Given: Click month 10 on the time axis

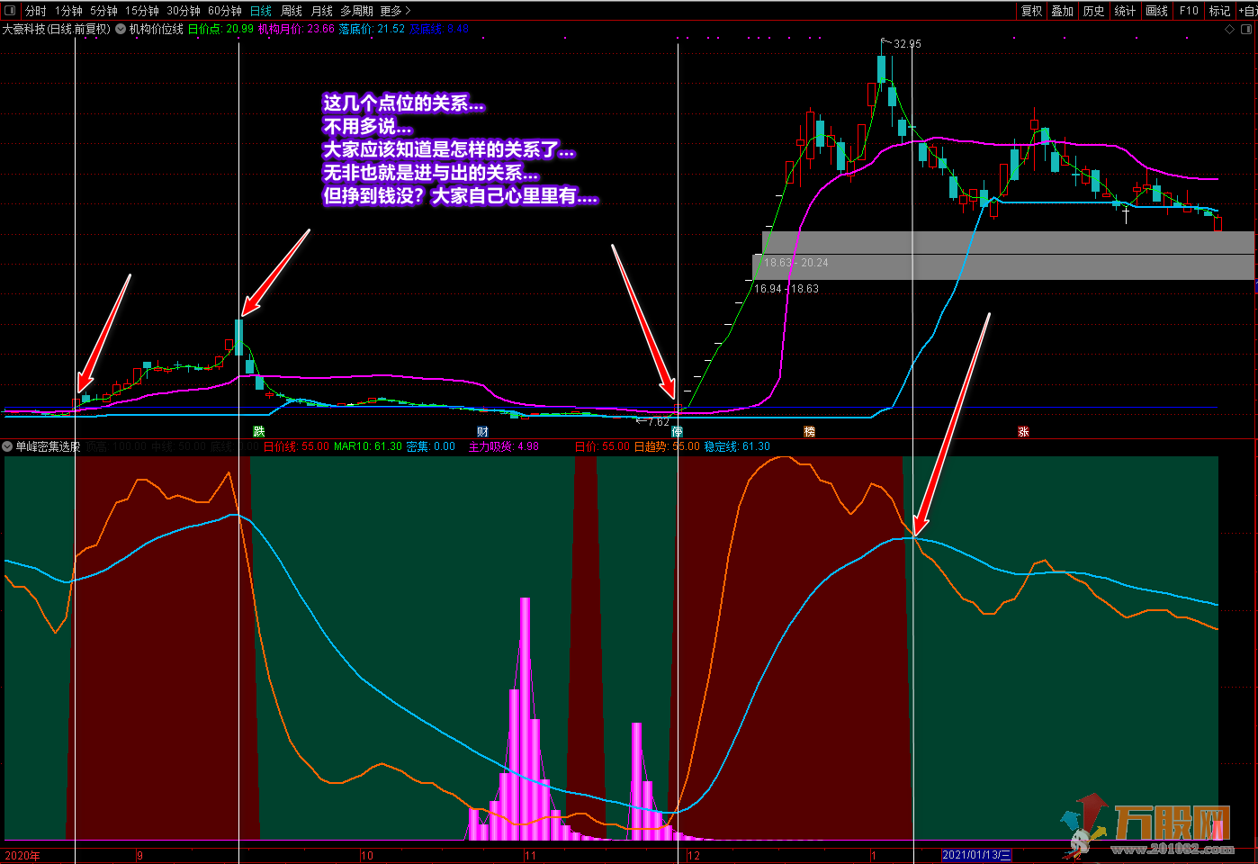Looking at the screenshot, I should [x=367, y=856].
